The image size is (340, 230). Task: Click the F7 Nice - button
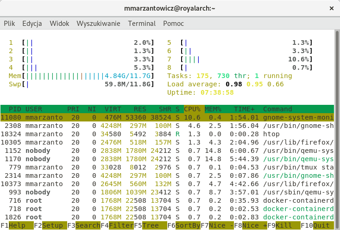217,225
